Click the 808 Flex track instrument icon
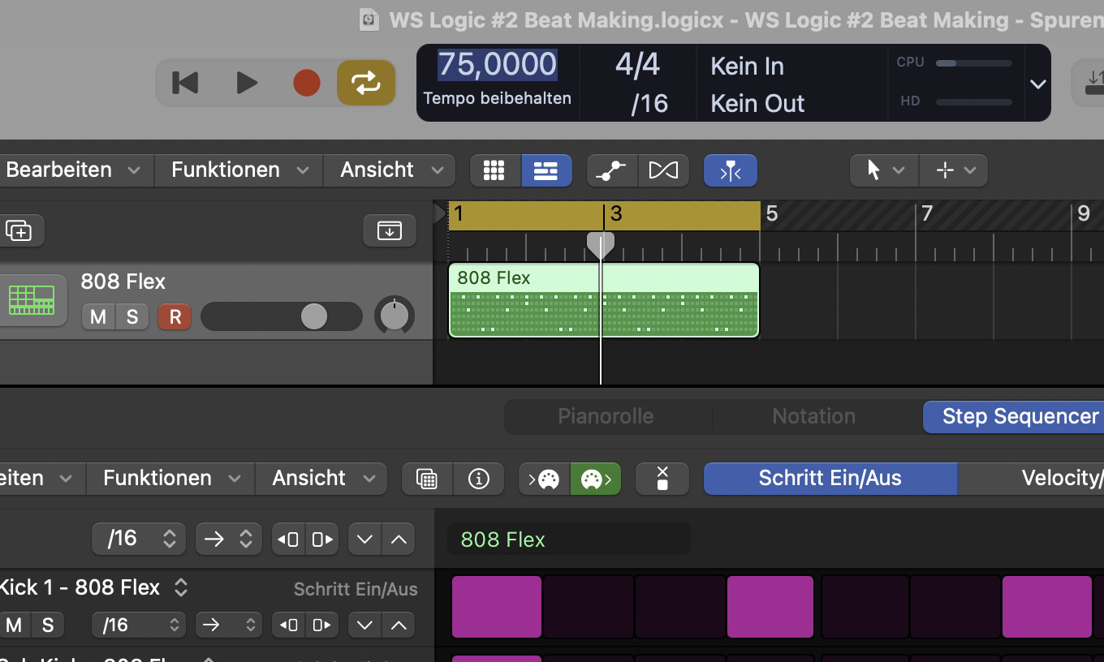This screenshot has height=662, width=1104. (x=32, y=300)
